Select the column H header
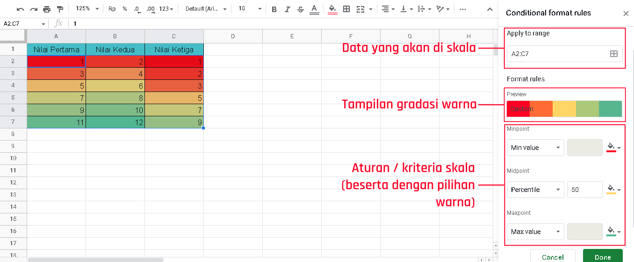The height and width of the screenshot is (262, 634). click(x=468, y=36)
